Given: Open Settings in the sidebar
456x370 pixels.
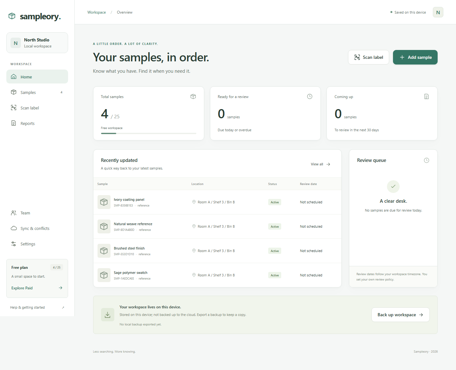Looking at the screenshot, I should 37,244.
